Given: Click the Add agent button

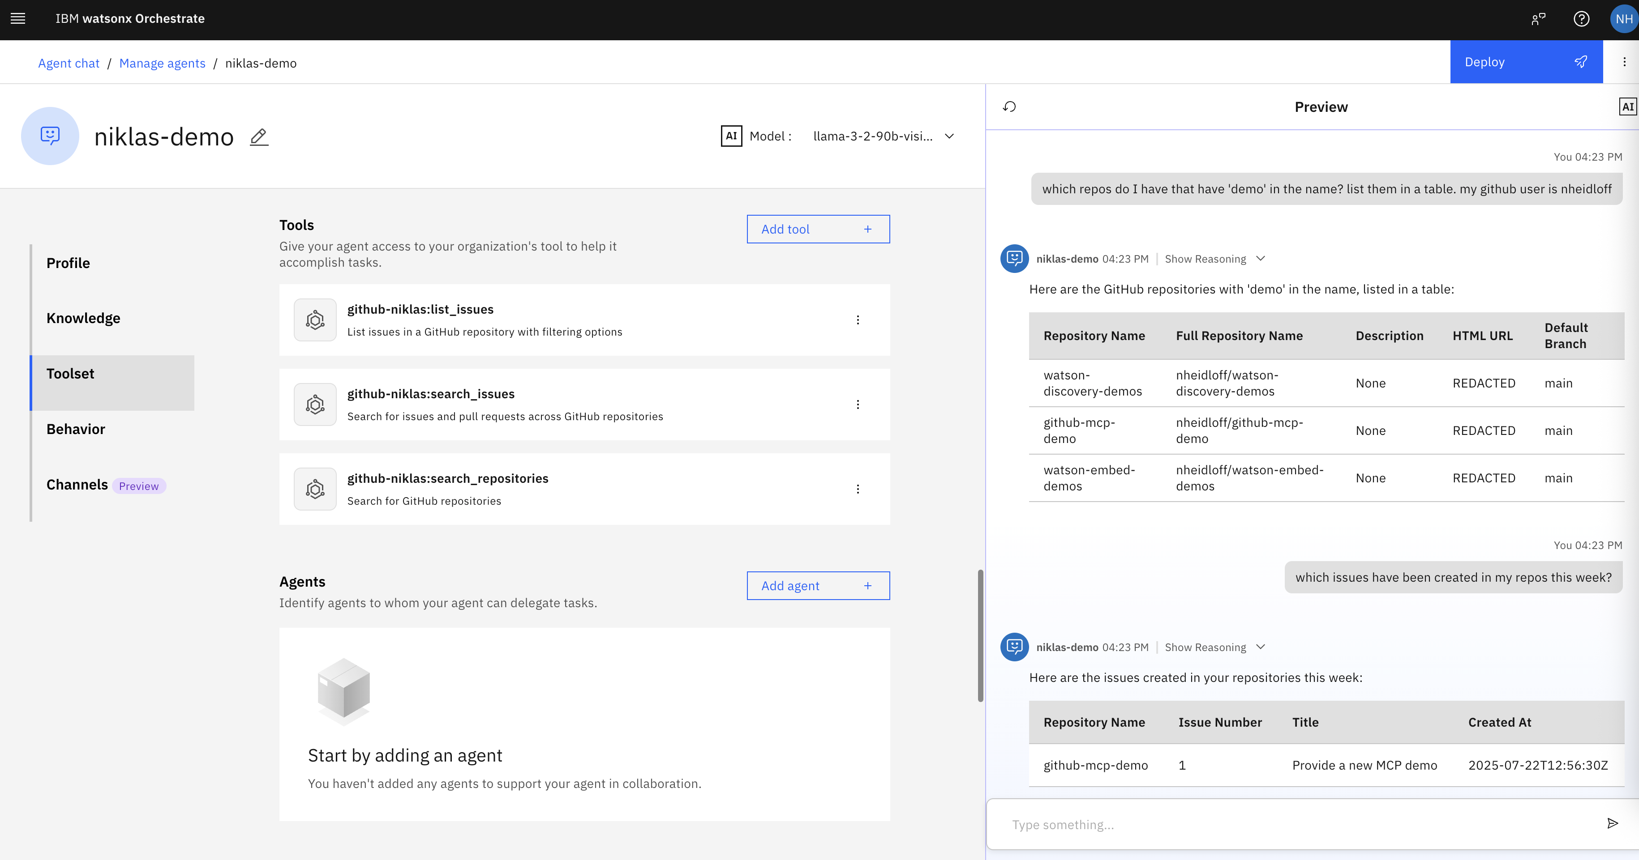Looking at the screenshot, I should (x=818, y=585).
